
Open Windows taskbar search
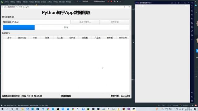click(7, 109)
